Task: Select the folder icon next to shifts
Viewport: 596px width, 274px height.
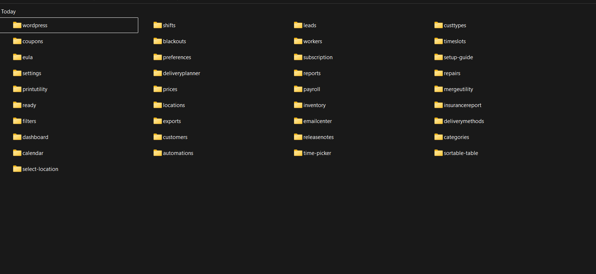Action: (x=158, y=25)
